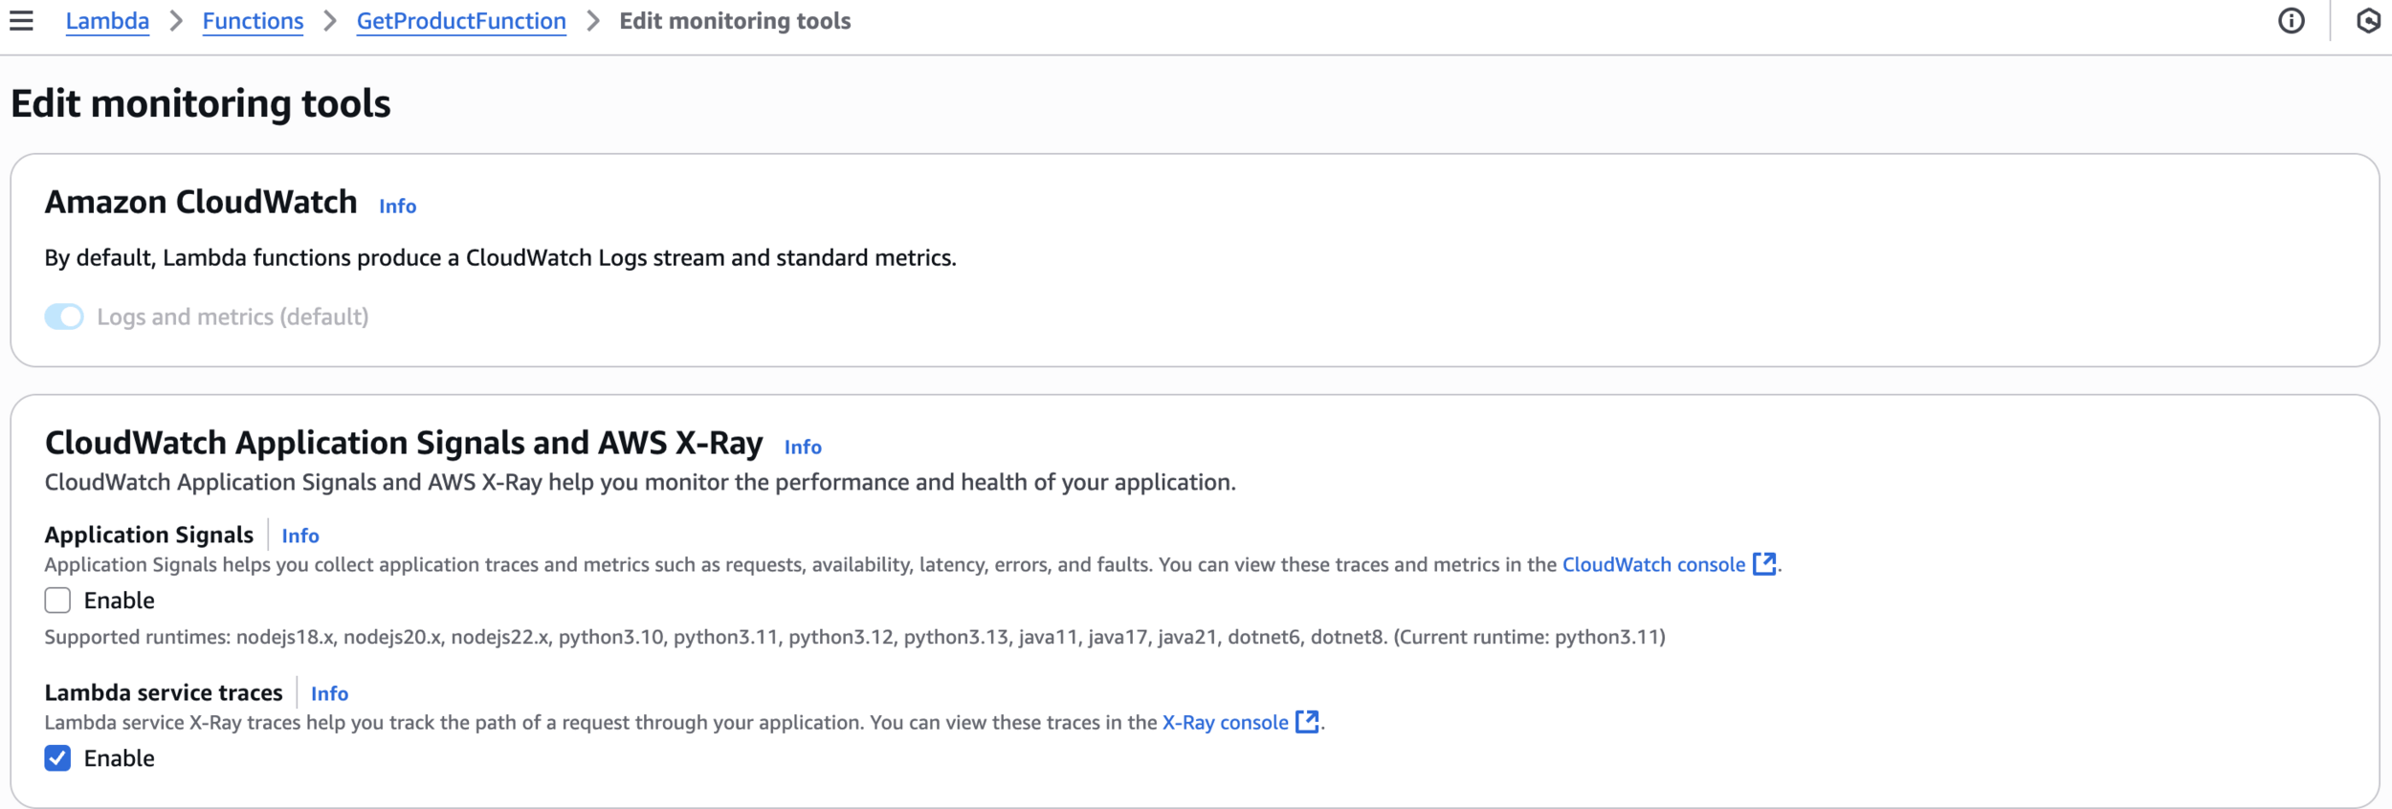
Task: Click the info circle icon at top right
Action: pyautogui.click(x=2291, y=21)
